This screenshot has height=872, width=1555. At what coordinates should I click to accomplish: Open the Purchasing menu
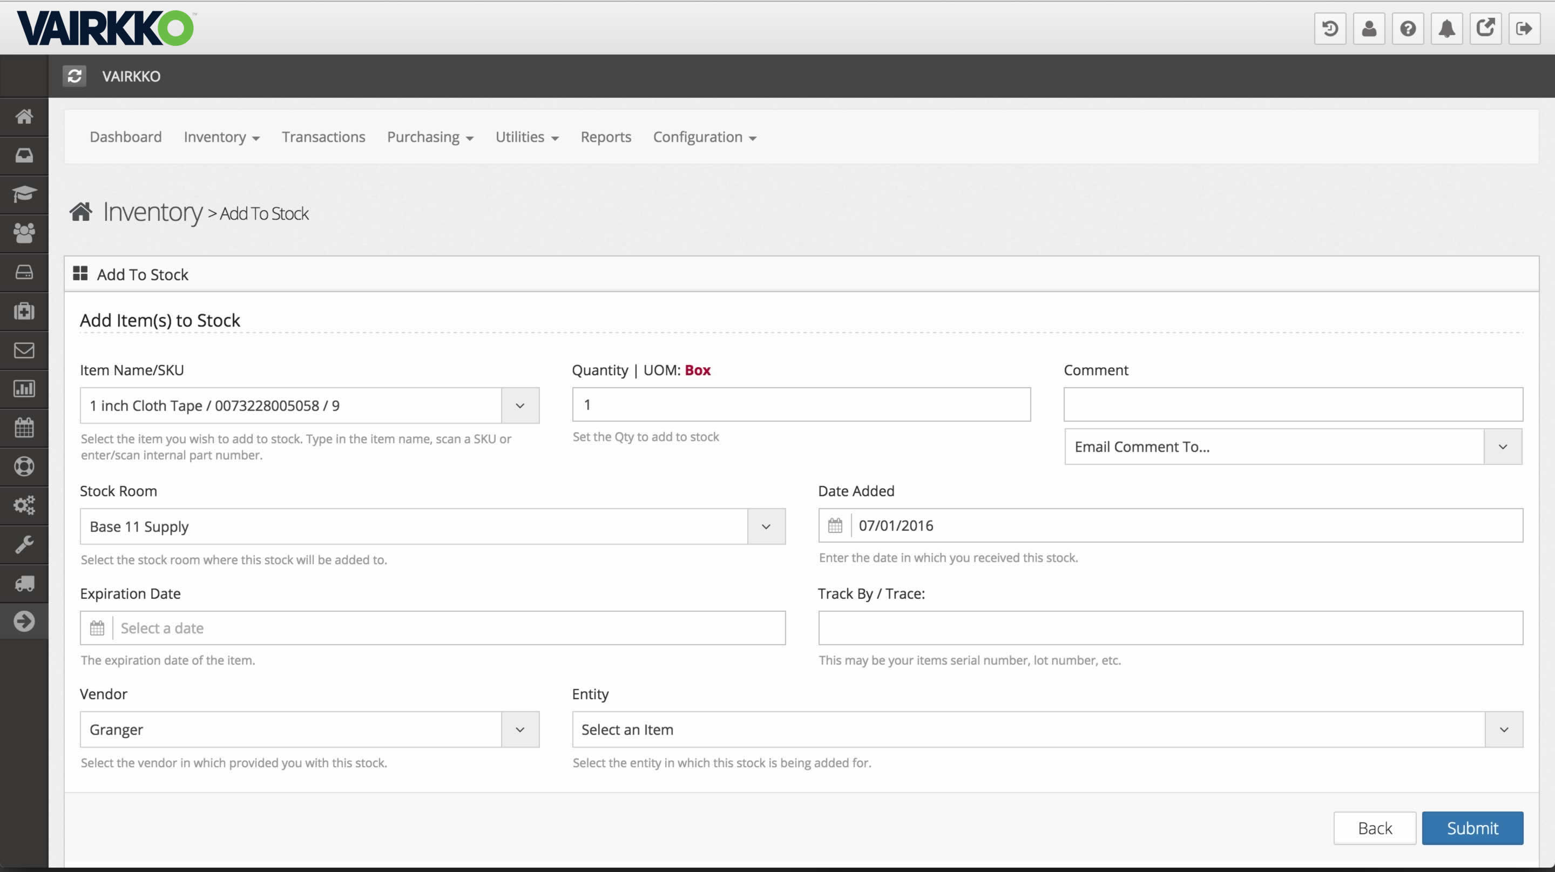(x=430, y=137)
